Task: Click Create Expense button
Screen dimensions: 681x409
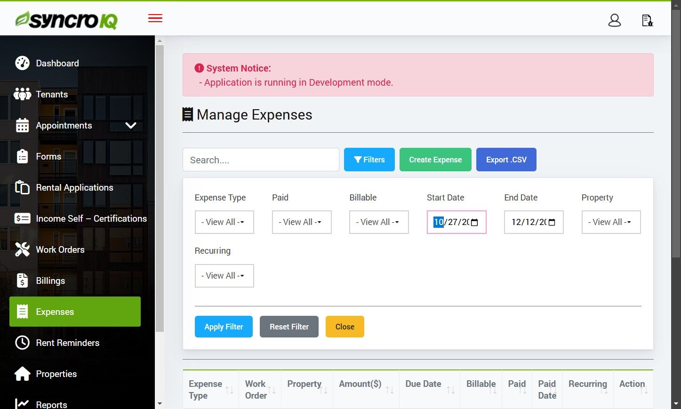Action: pos(435,160)
